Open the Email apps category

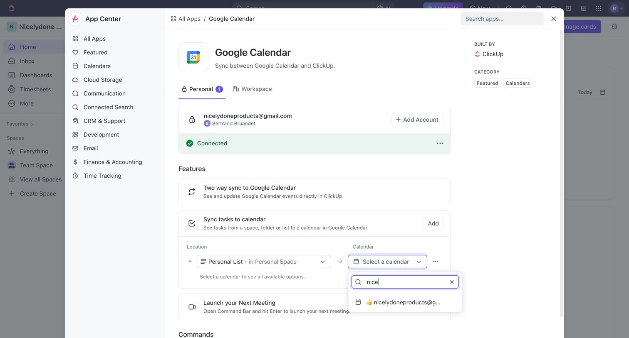pos(91,148)
